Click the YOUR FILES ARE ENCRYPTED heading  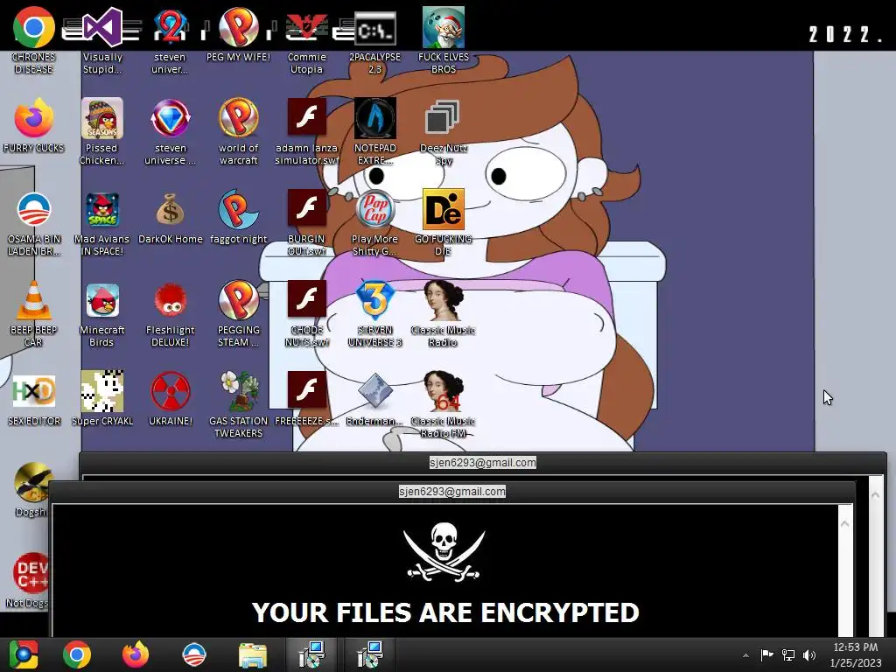[x=445, y=612]
